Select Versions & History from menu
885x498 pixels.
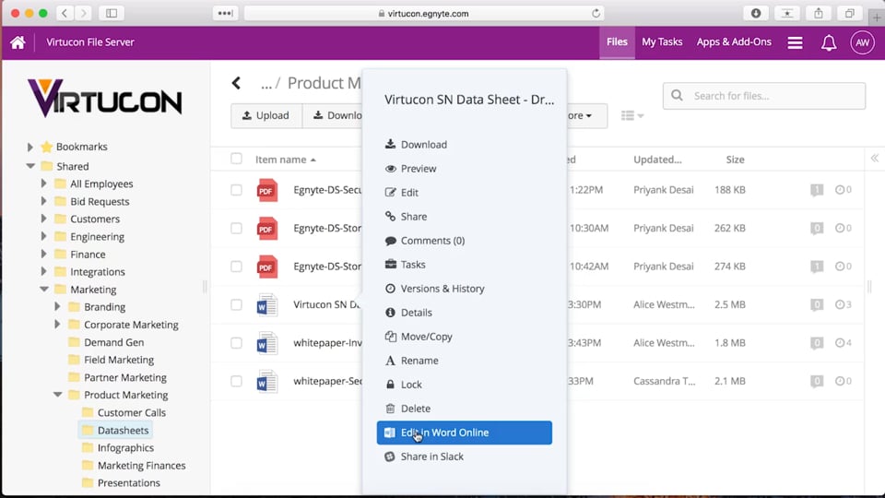pos(442,289)
